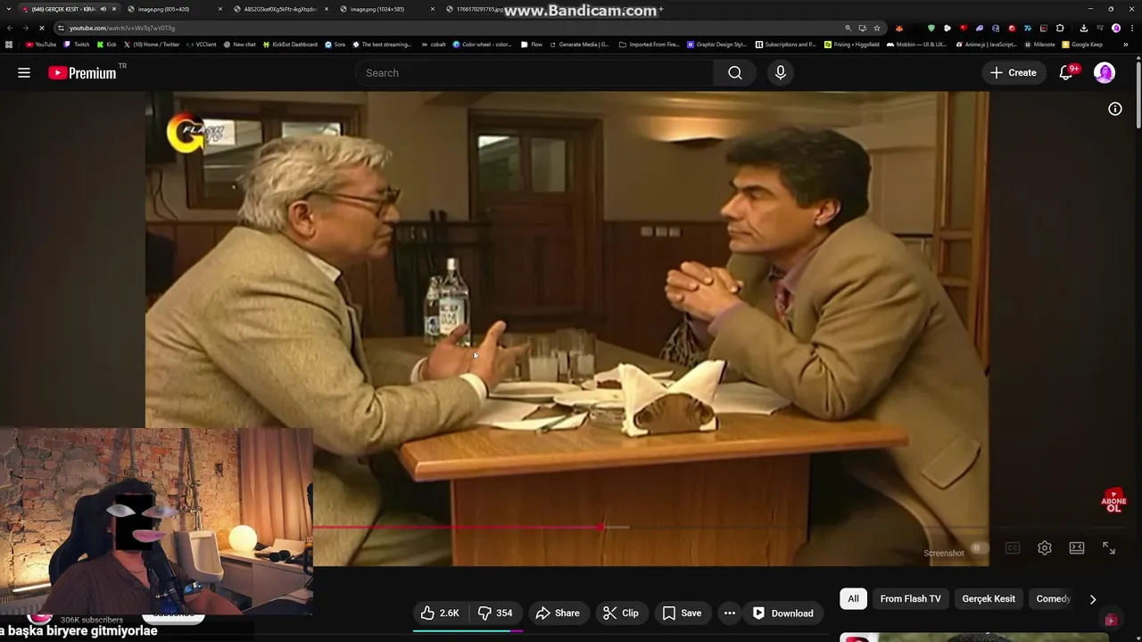Select the All filter chip
The width and height of the screenshot is (1142, 642).
point(854,598)
